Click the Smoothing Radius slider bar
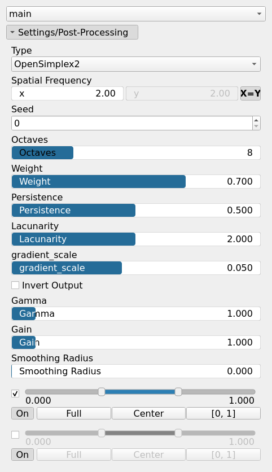Screen dimensions: 272x472 (x=135, y=371)
